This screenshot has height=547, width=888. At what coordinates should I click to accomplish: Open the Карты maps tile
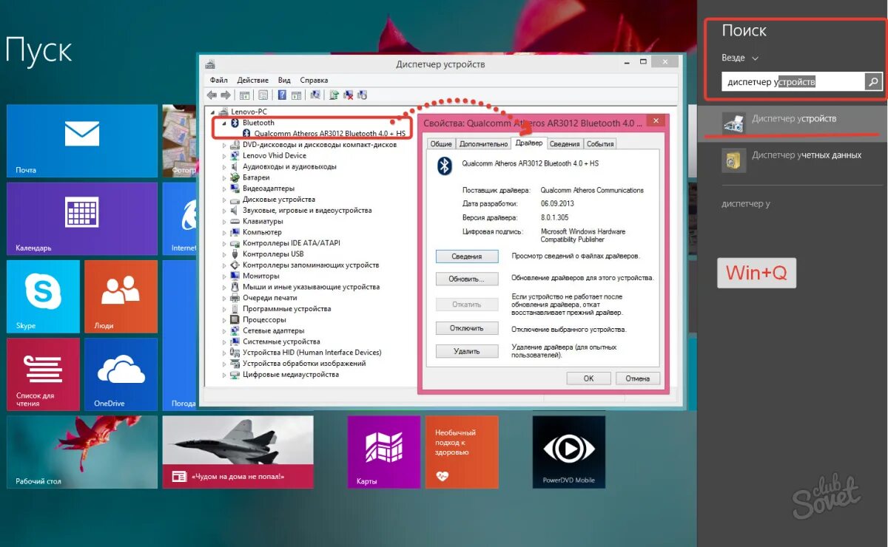tap(384, 452)
